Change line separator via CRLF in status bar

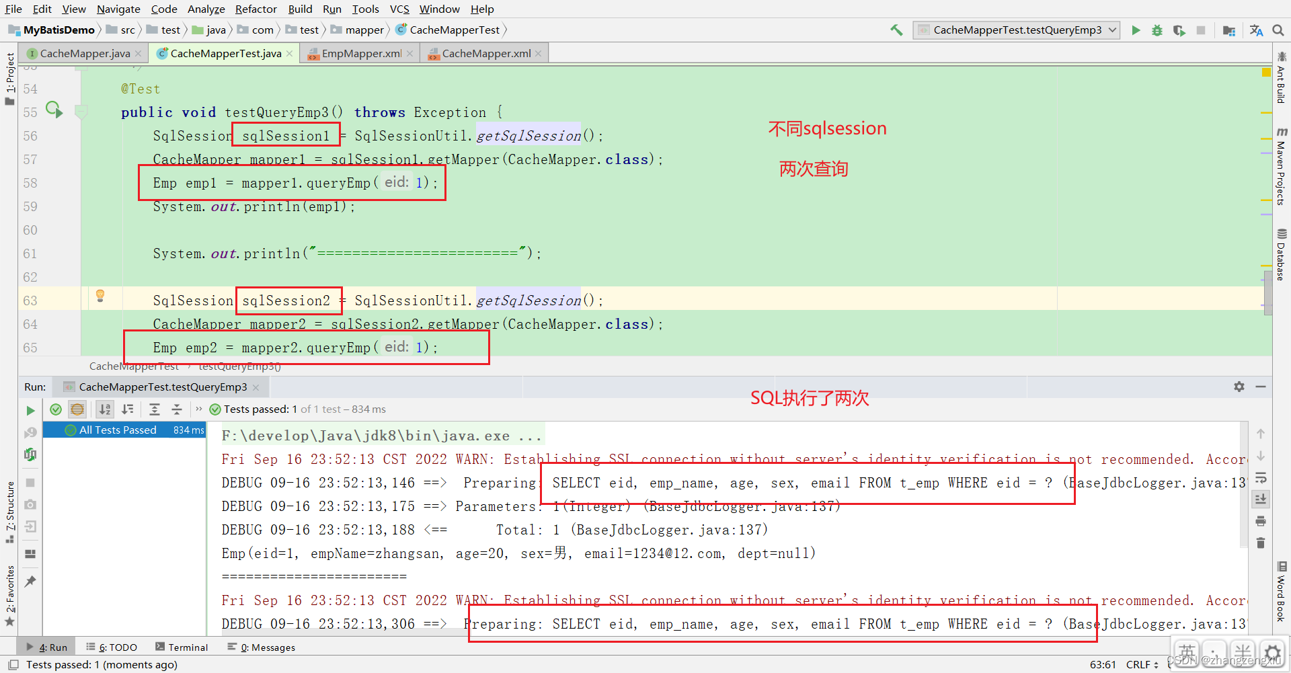point(1142,664)
